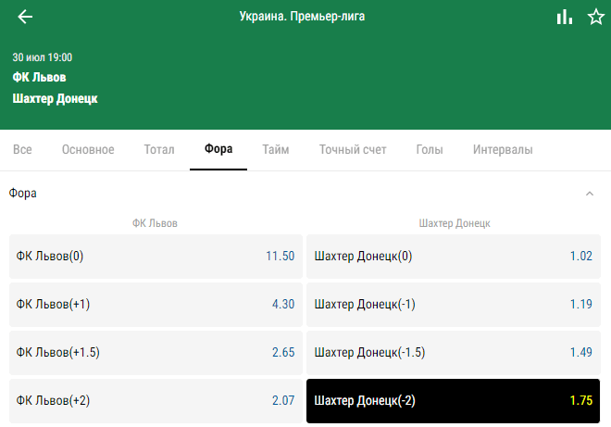Open the Голы tab
611x427 pixels.
click(x=430, y=149)
